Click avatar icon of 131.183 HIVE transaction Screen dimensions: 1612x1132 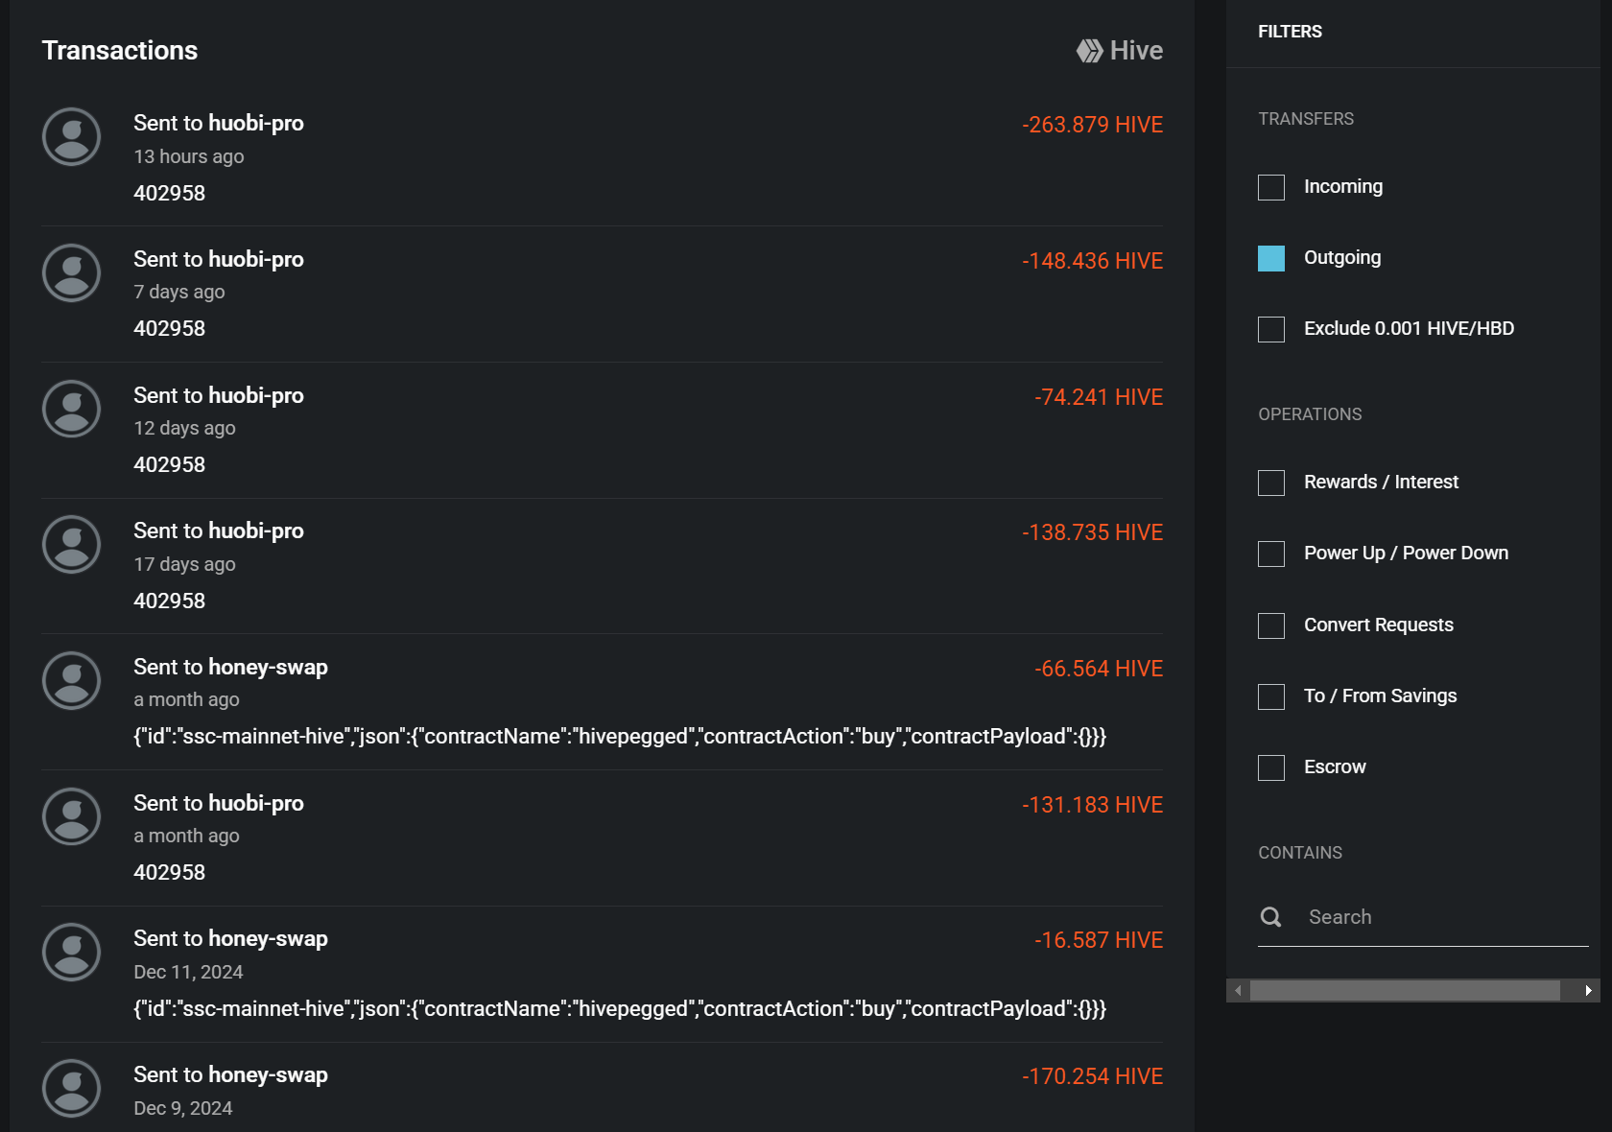[x=72, y=816]
